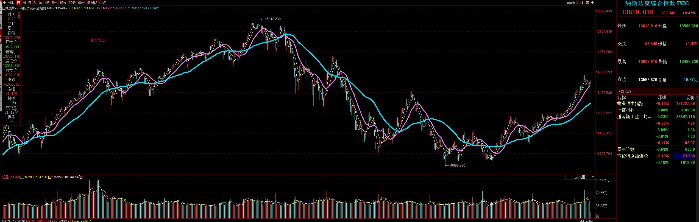Open the 设置 settings button
Viewport: 699px width, 222px height.
[103, 3]
